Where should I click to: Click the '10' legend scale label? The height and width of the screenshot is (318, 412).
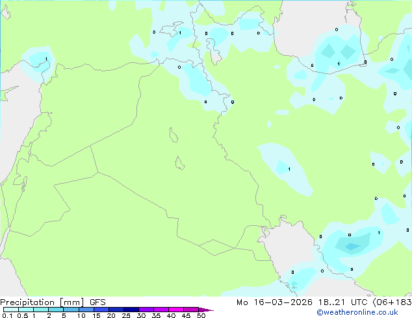81,315
